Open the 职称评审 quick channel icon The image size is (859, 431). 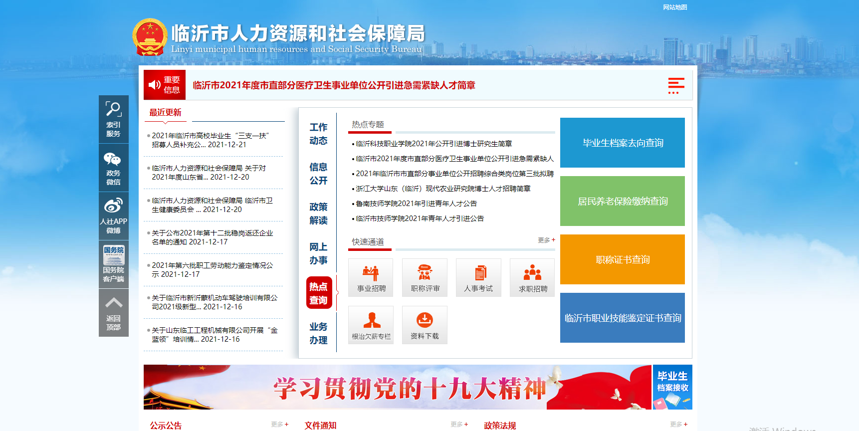click(x=425, y=278)
